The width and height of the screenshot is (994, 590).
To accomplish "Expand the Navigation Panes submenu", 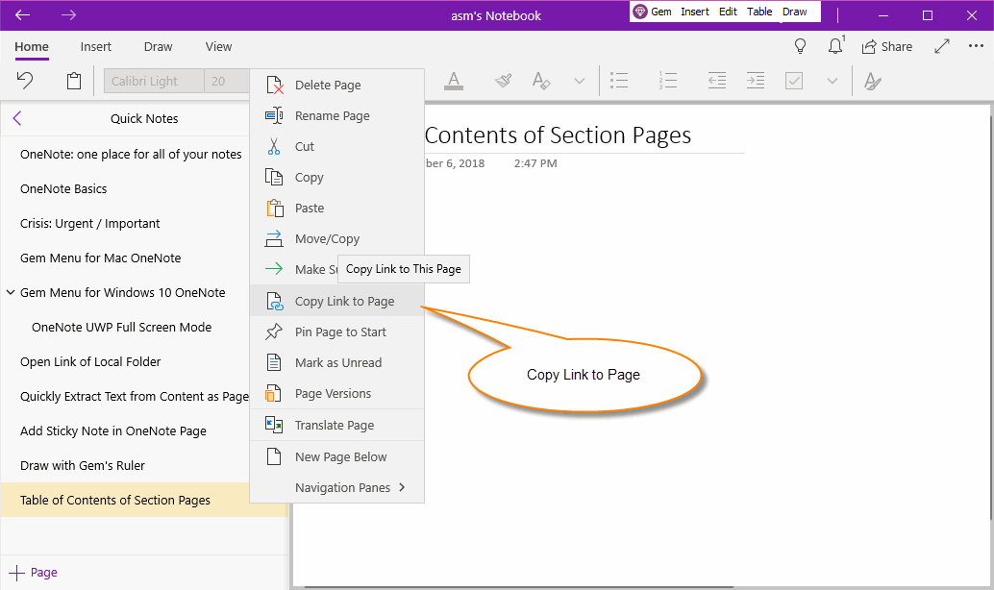I will click(x=336, y=487).
